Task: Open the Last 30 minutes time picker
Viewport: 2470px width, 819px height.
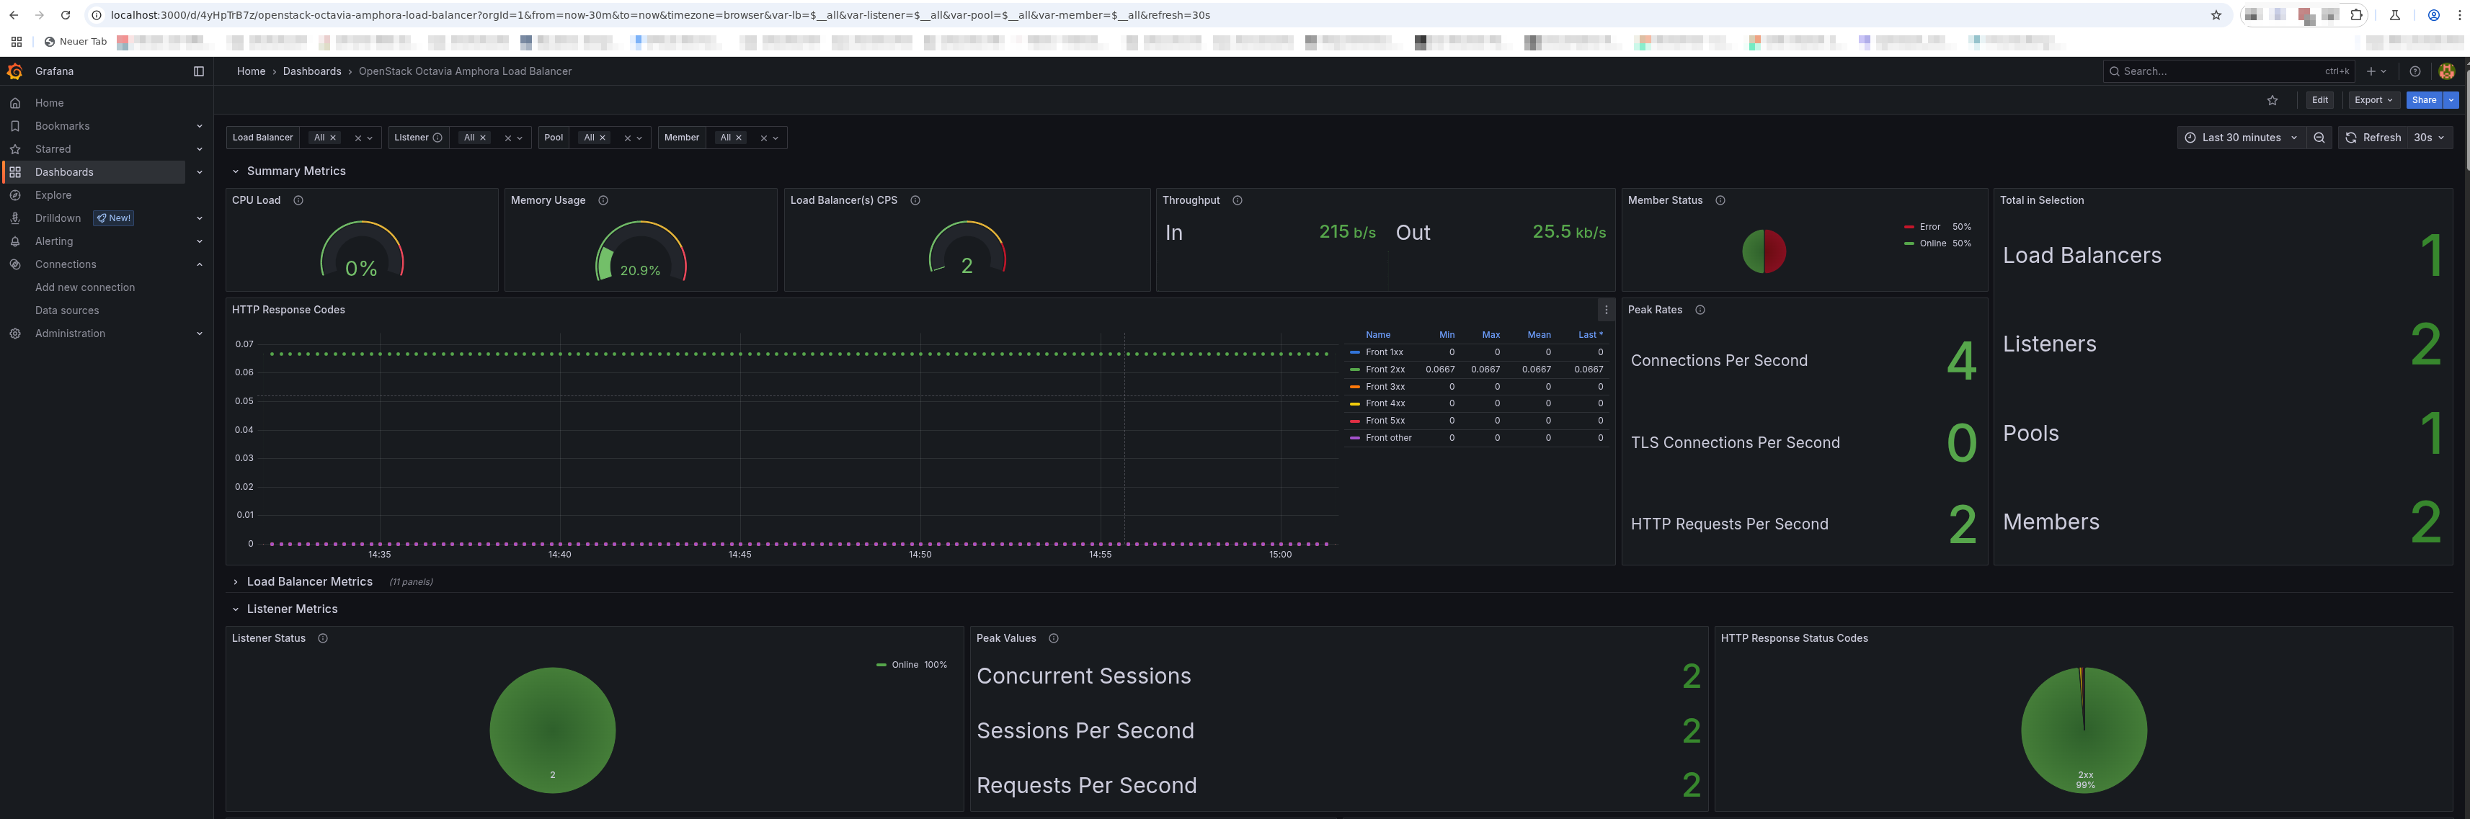Action: coord(2241,138)
